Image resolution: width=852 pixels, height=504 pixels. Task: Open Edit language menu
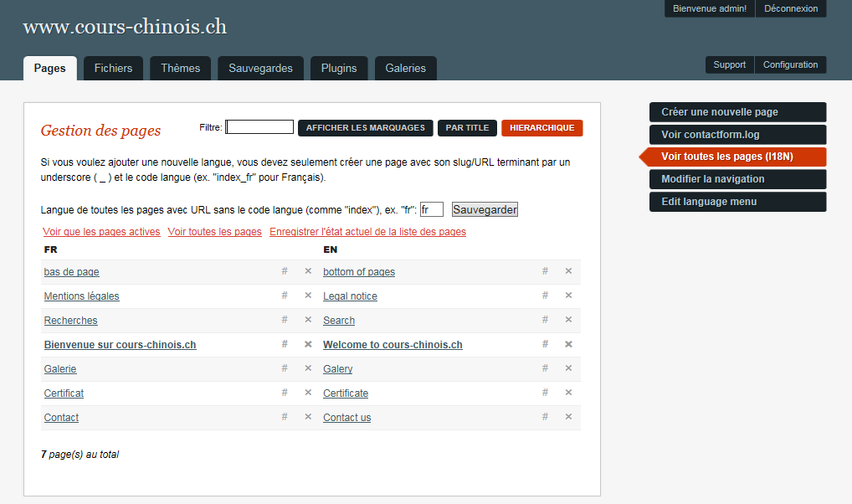[x=738, y=202]
